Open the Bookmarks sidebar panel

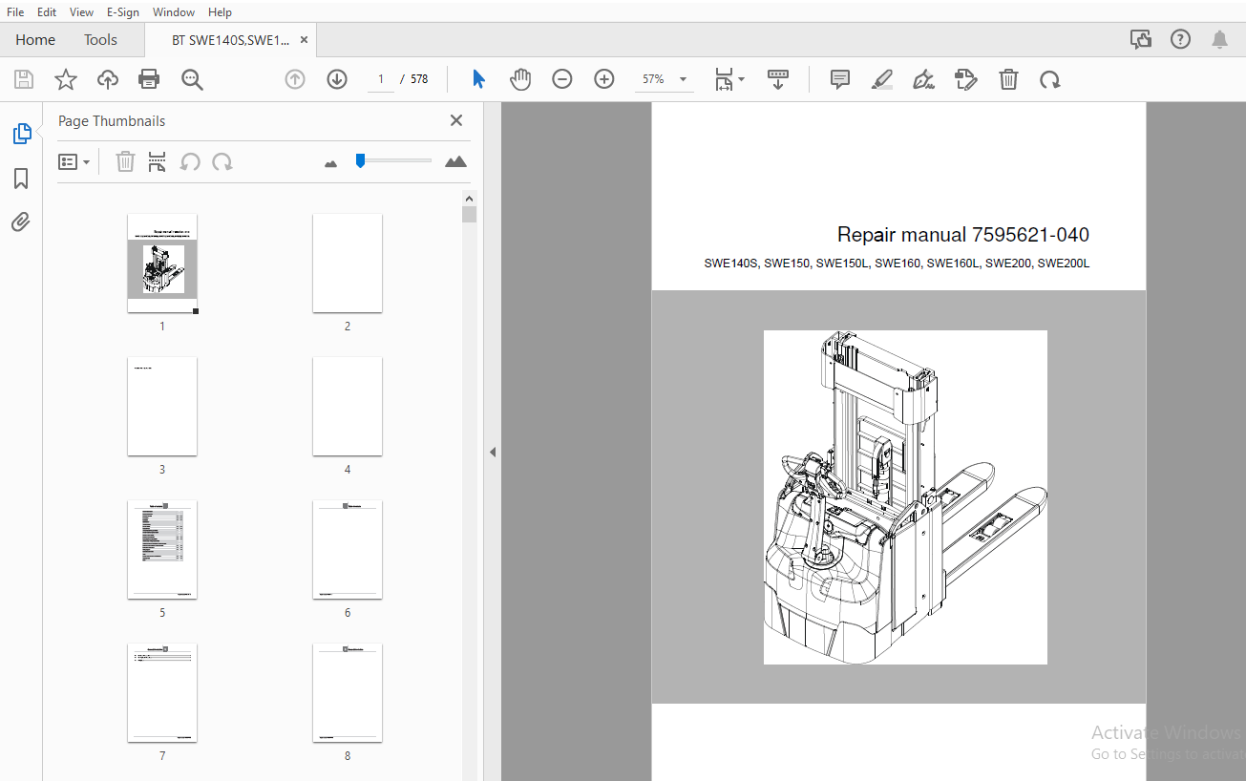21,179
